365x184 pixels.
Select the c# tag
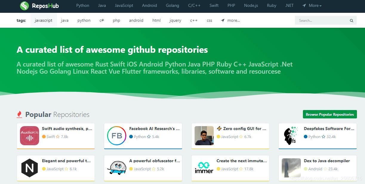[102, 21]
